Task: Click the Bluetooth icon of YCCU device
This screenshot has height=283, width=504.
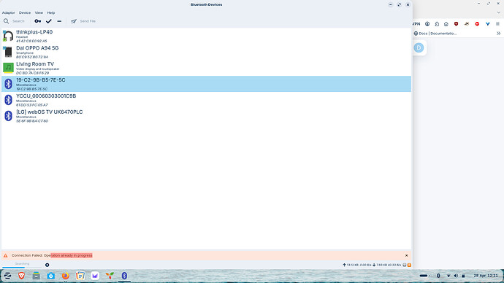Action: [x=8, y=100]
